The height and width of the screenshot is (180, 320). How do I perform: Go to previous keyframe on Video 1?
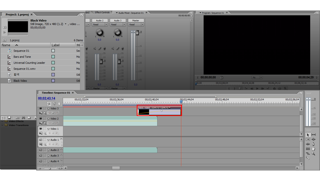[49, 133]
